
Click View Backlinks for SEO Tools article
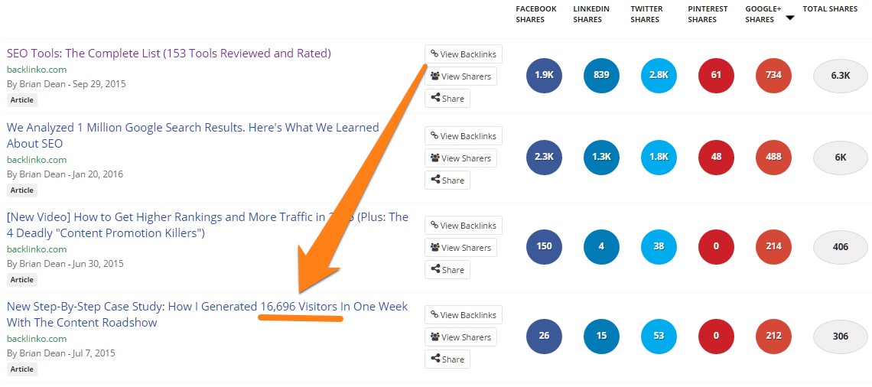tap(464, 54)
